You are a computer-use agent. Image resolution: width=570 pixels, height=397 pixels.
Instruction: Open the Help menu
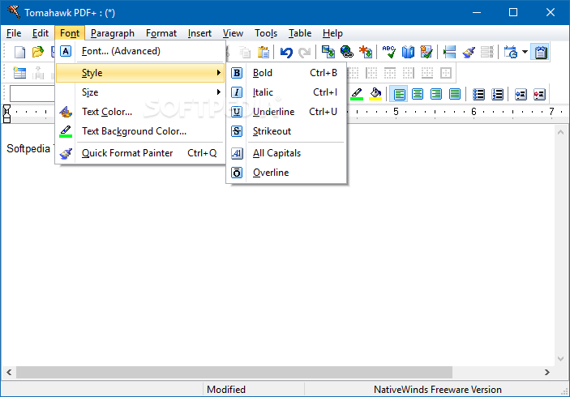point(332,33)
